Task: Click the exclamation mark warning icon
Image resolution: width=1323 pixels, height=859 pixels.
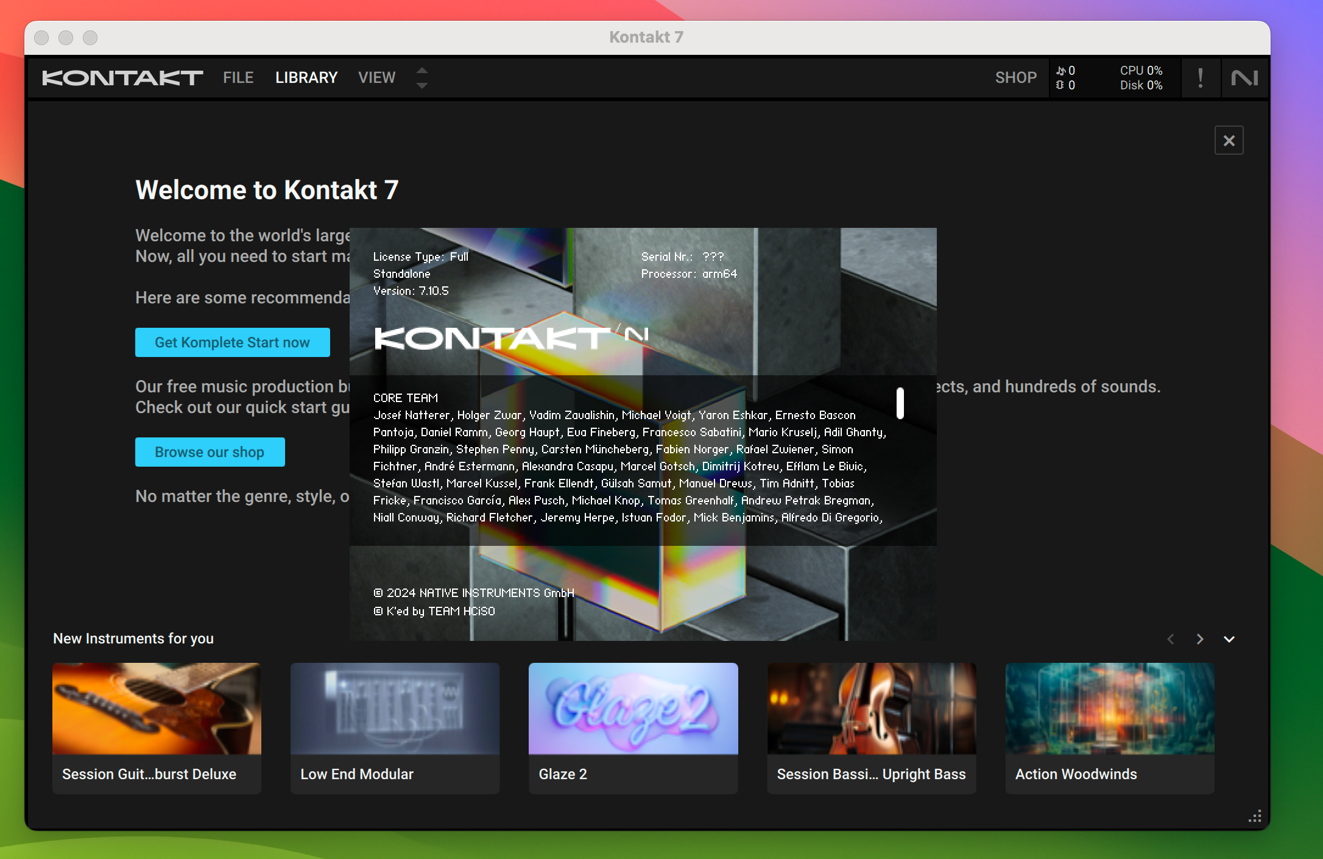Action: (x=1201, y=78)
